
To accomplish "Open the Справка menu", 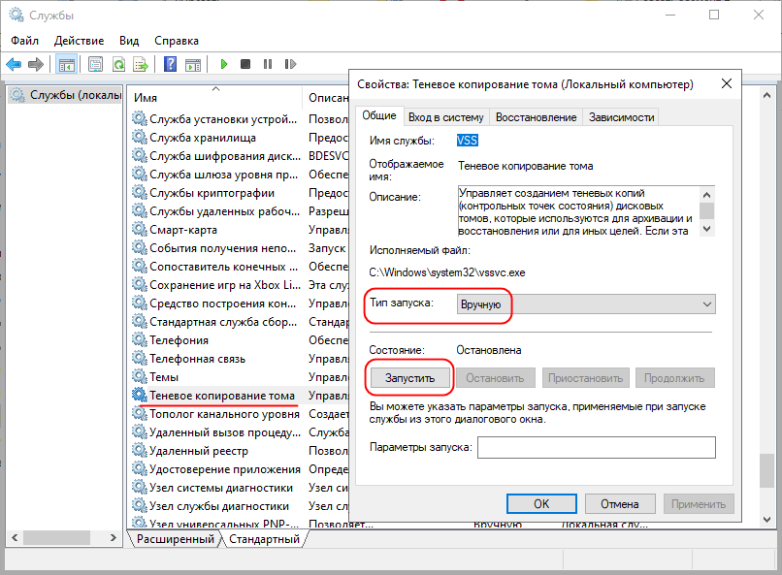I will tap(177, 41).
